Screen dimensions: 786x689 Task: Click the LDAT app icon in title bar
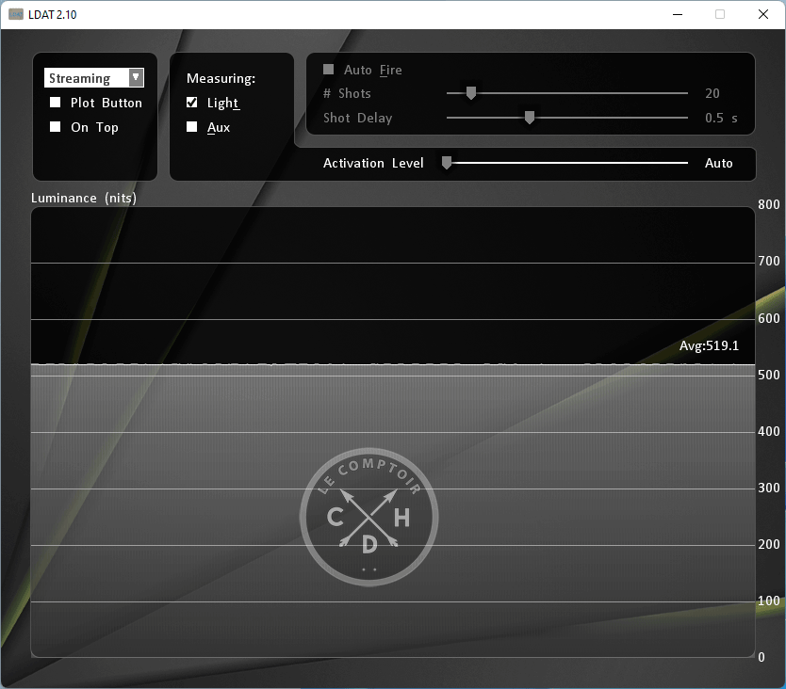(16, 14)
